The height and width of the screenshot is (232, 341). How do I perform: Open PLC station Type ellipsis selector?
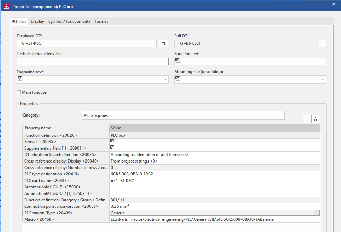[317, 213]
